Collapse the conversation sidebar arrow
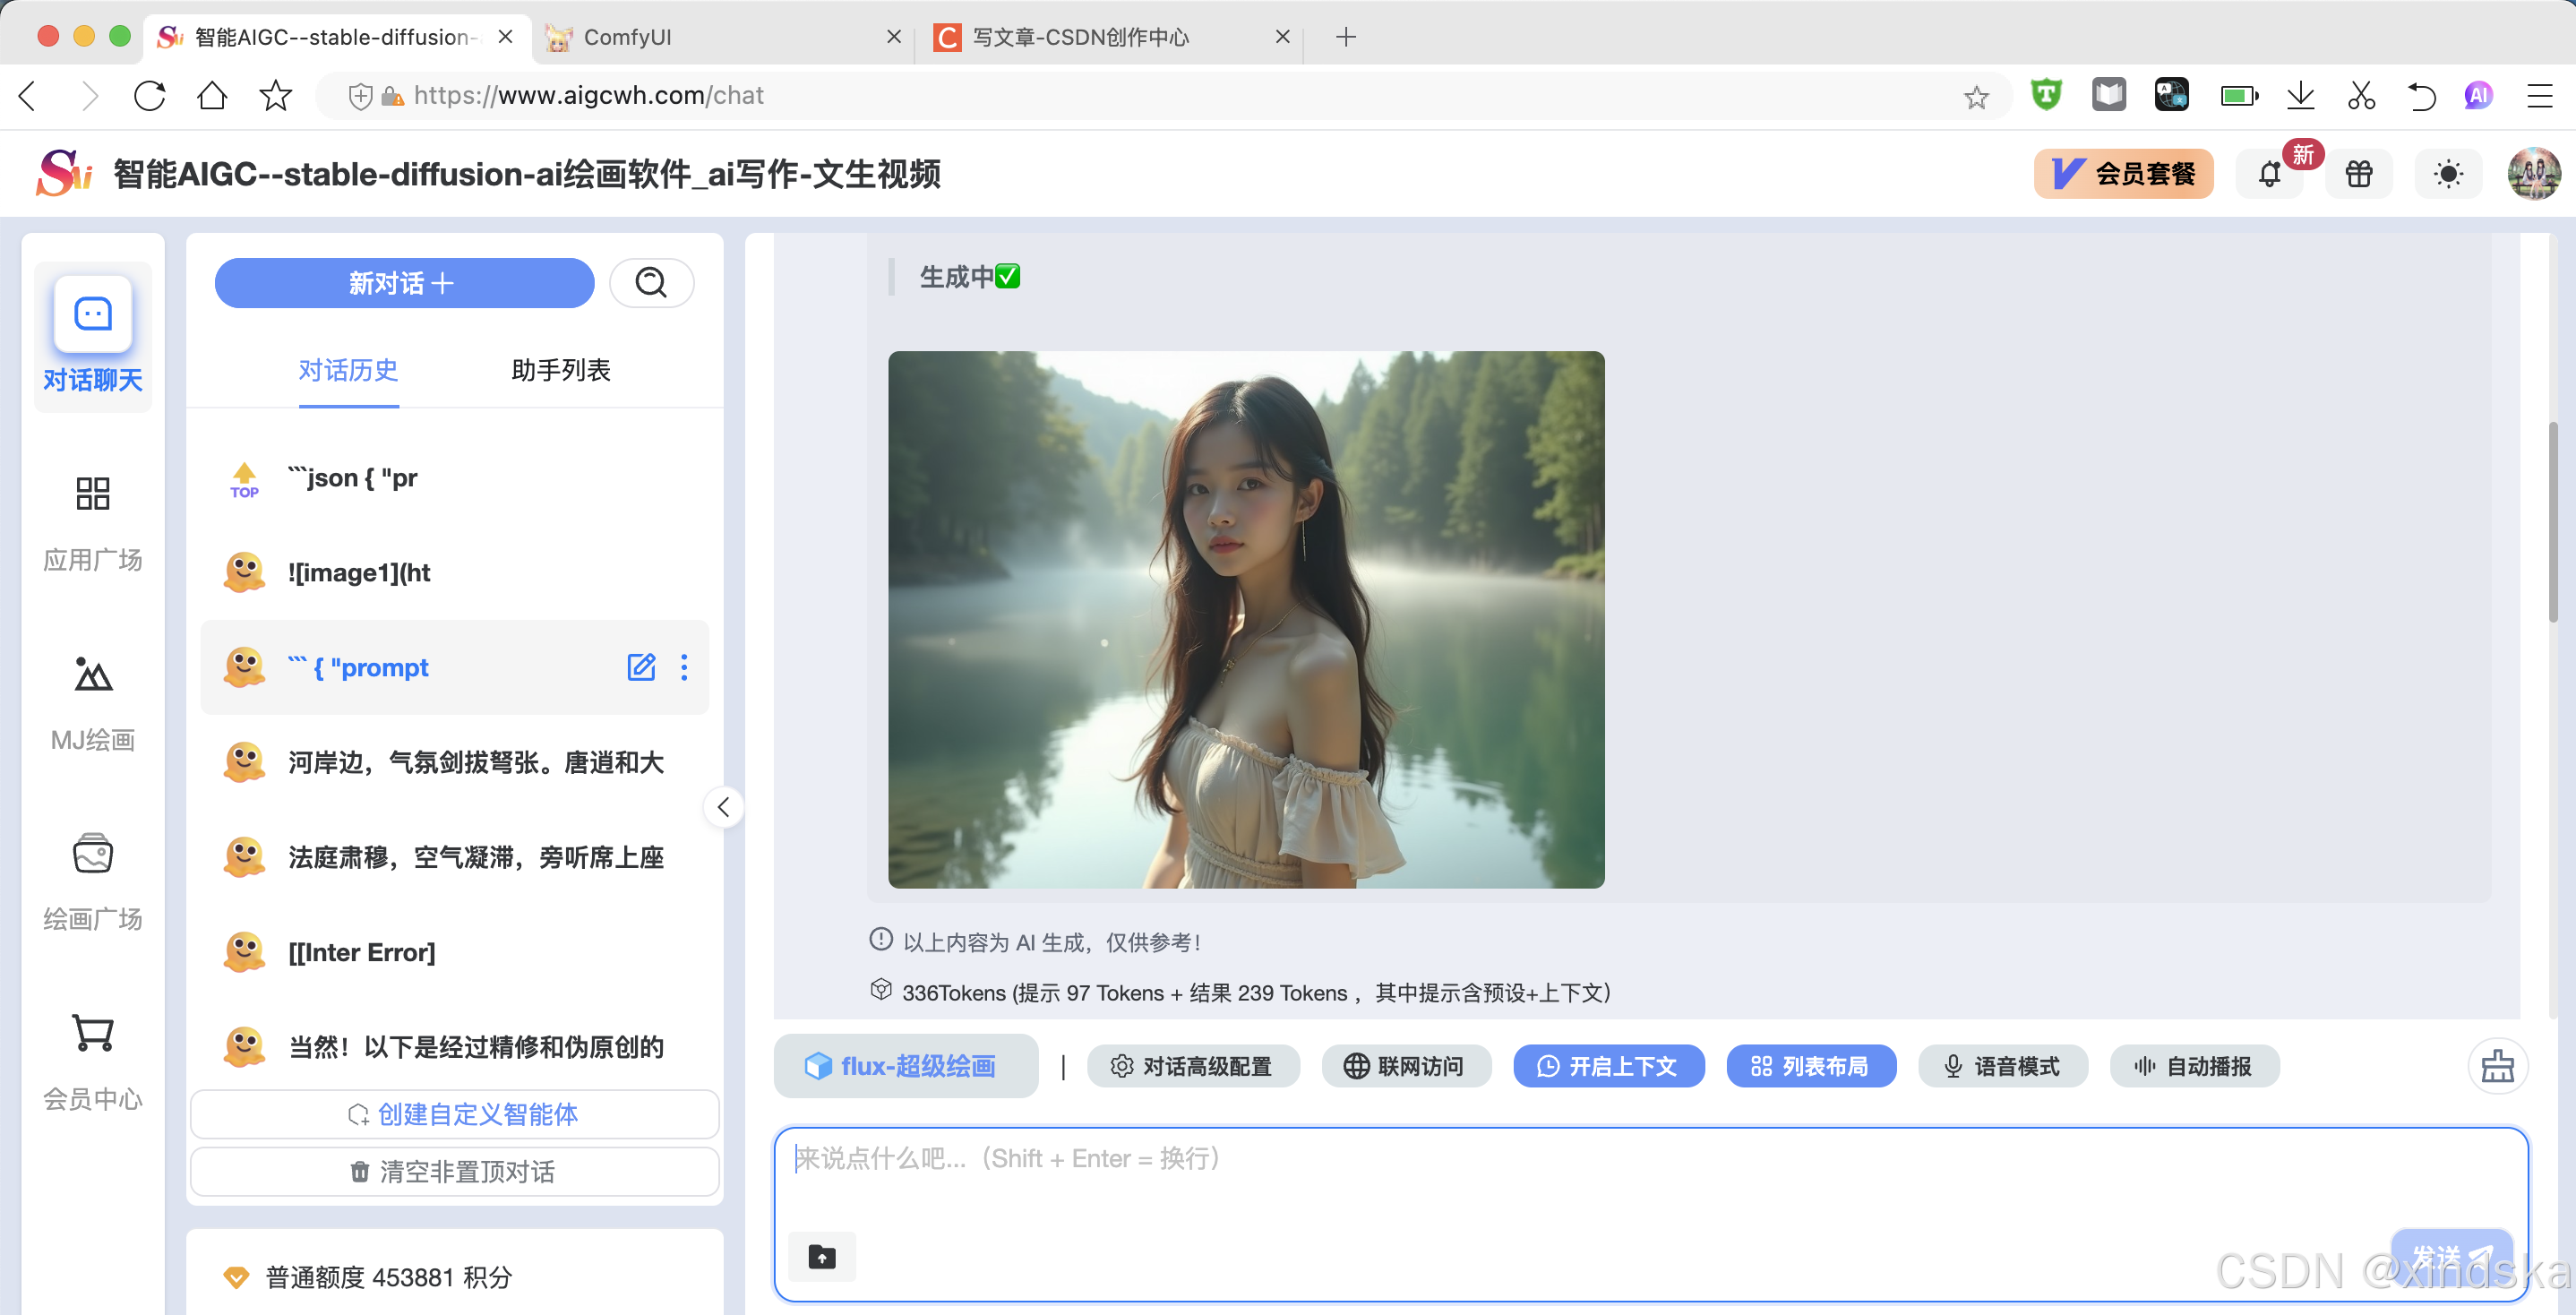This screenshot has height=1315, width=2576. click(723, 807)
